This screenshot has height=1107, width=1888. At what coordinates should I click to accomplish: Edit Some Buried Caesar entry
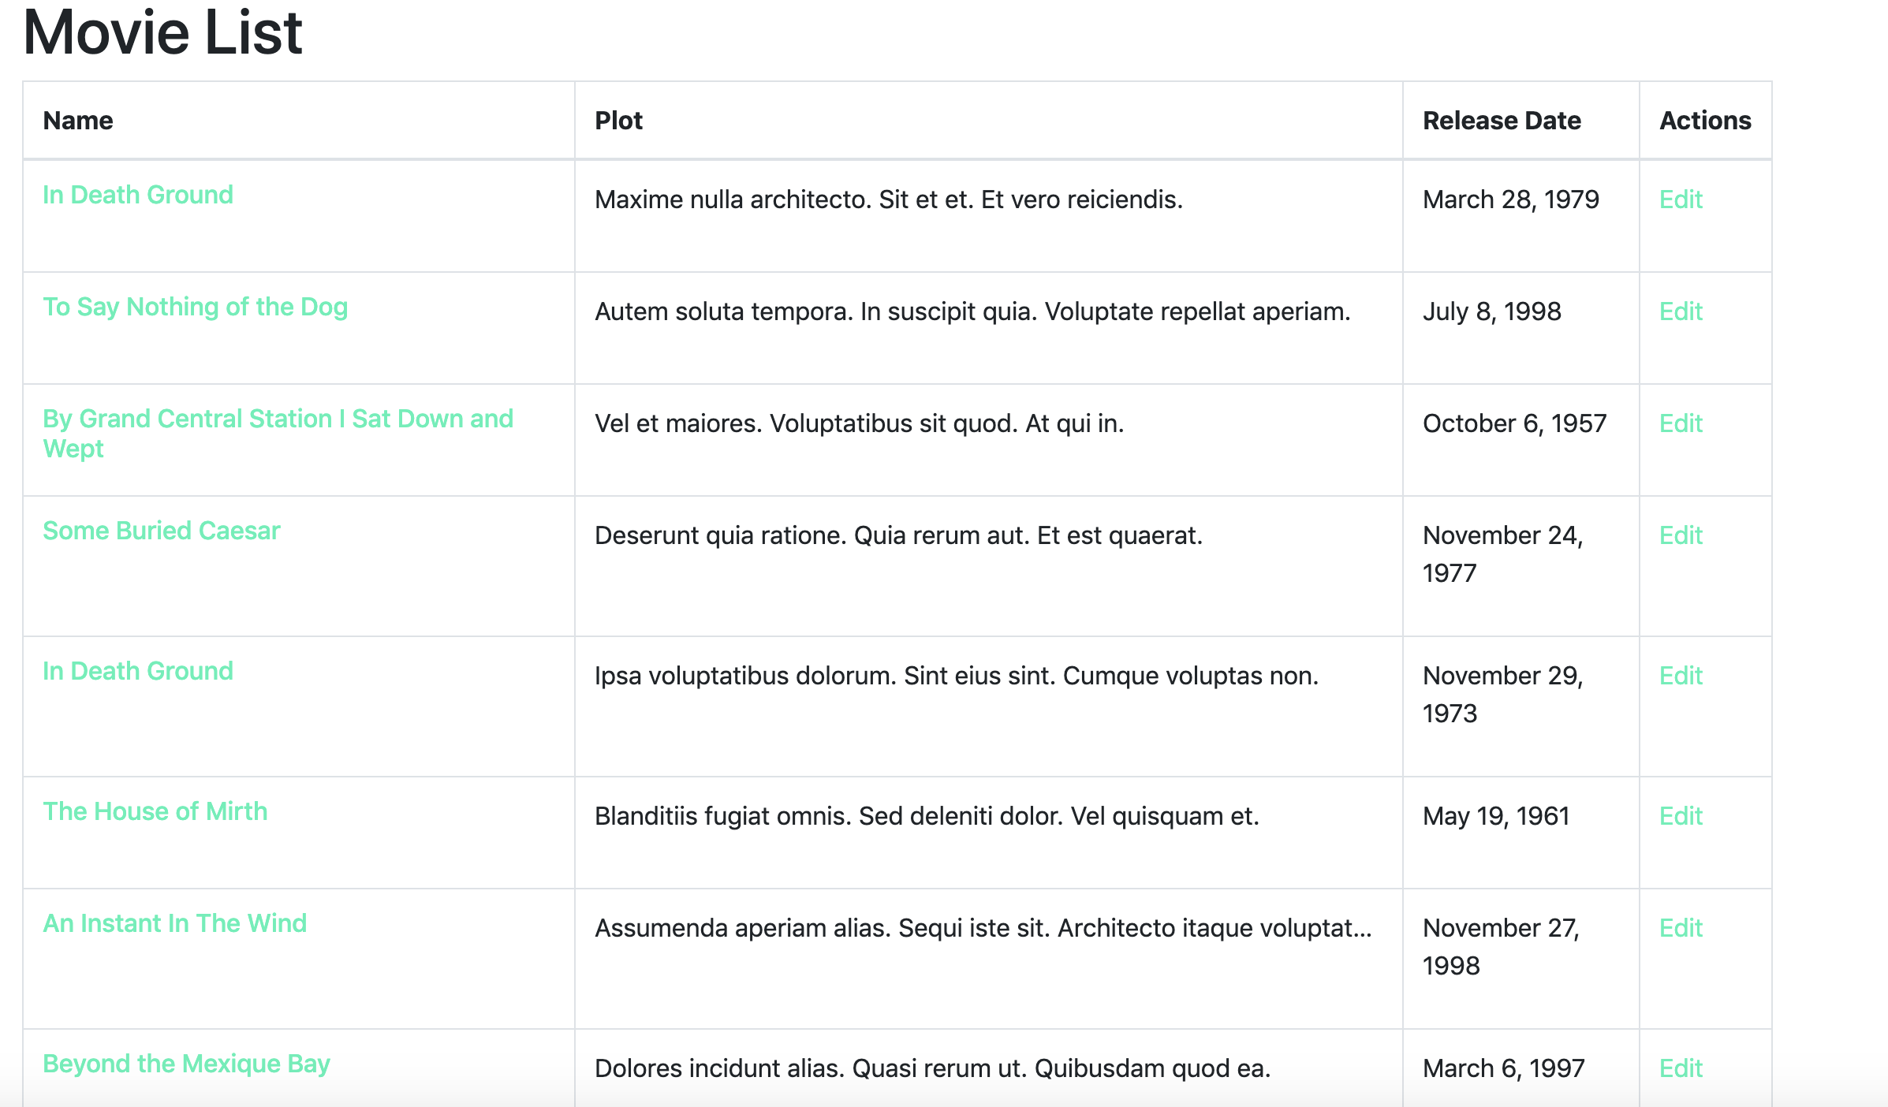click(1681, 535)
